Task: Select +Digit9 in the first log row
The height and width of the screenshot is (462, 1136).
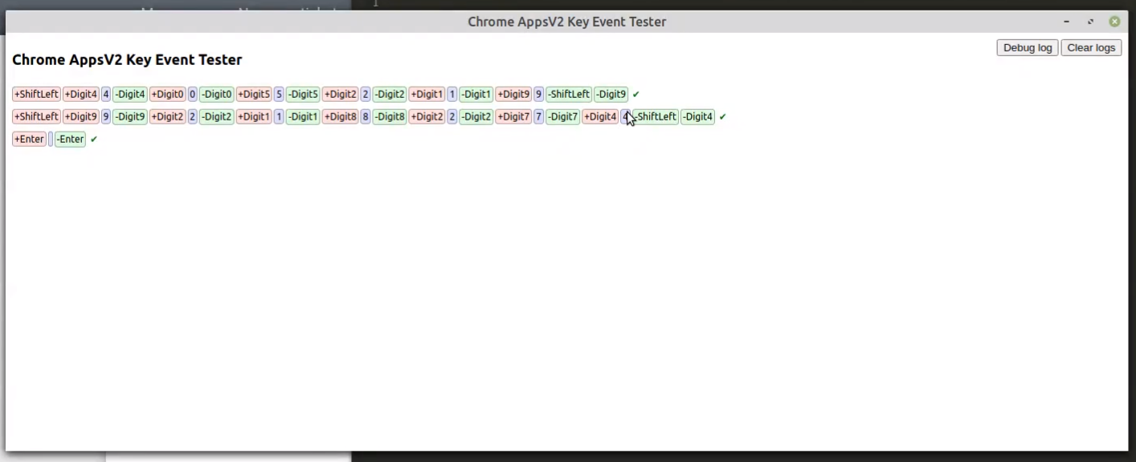Action: (513, 94)
